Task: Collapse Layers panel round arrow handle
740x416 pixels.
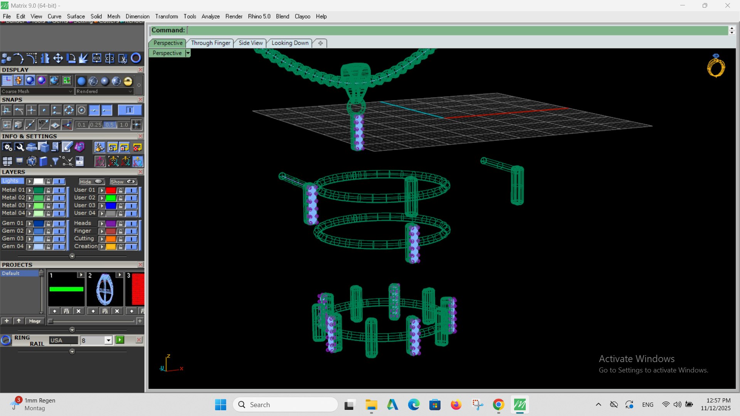Action: pos(72,256)
